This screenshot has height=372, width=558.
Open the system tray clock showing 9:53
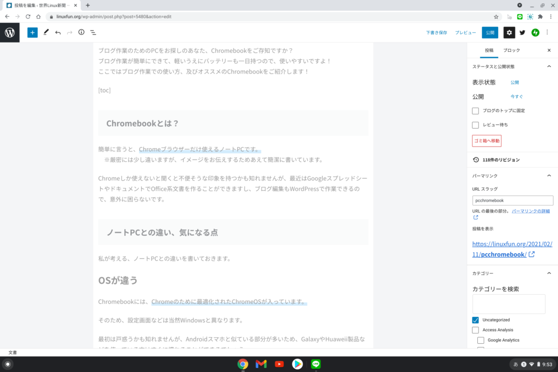pyautogui.click(x=547, y=364)
